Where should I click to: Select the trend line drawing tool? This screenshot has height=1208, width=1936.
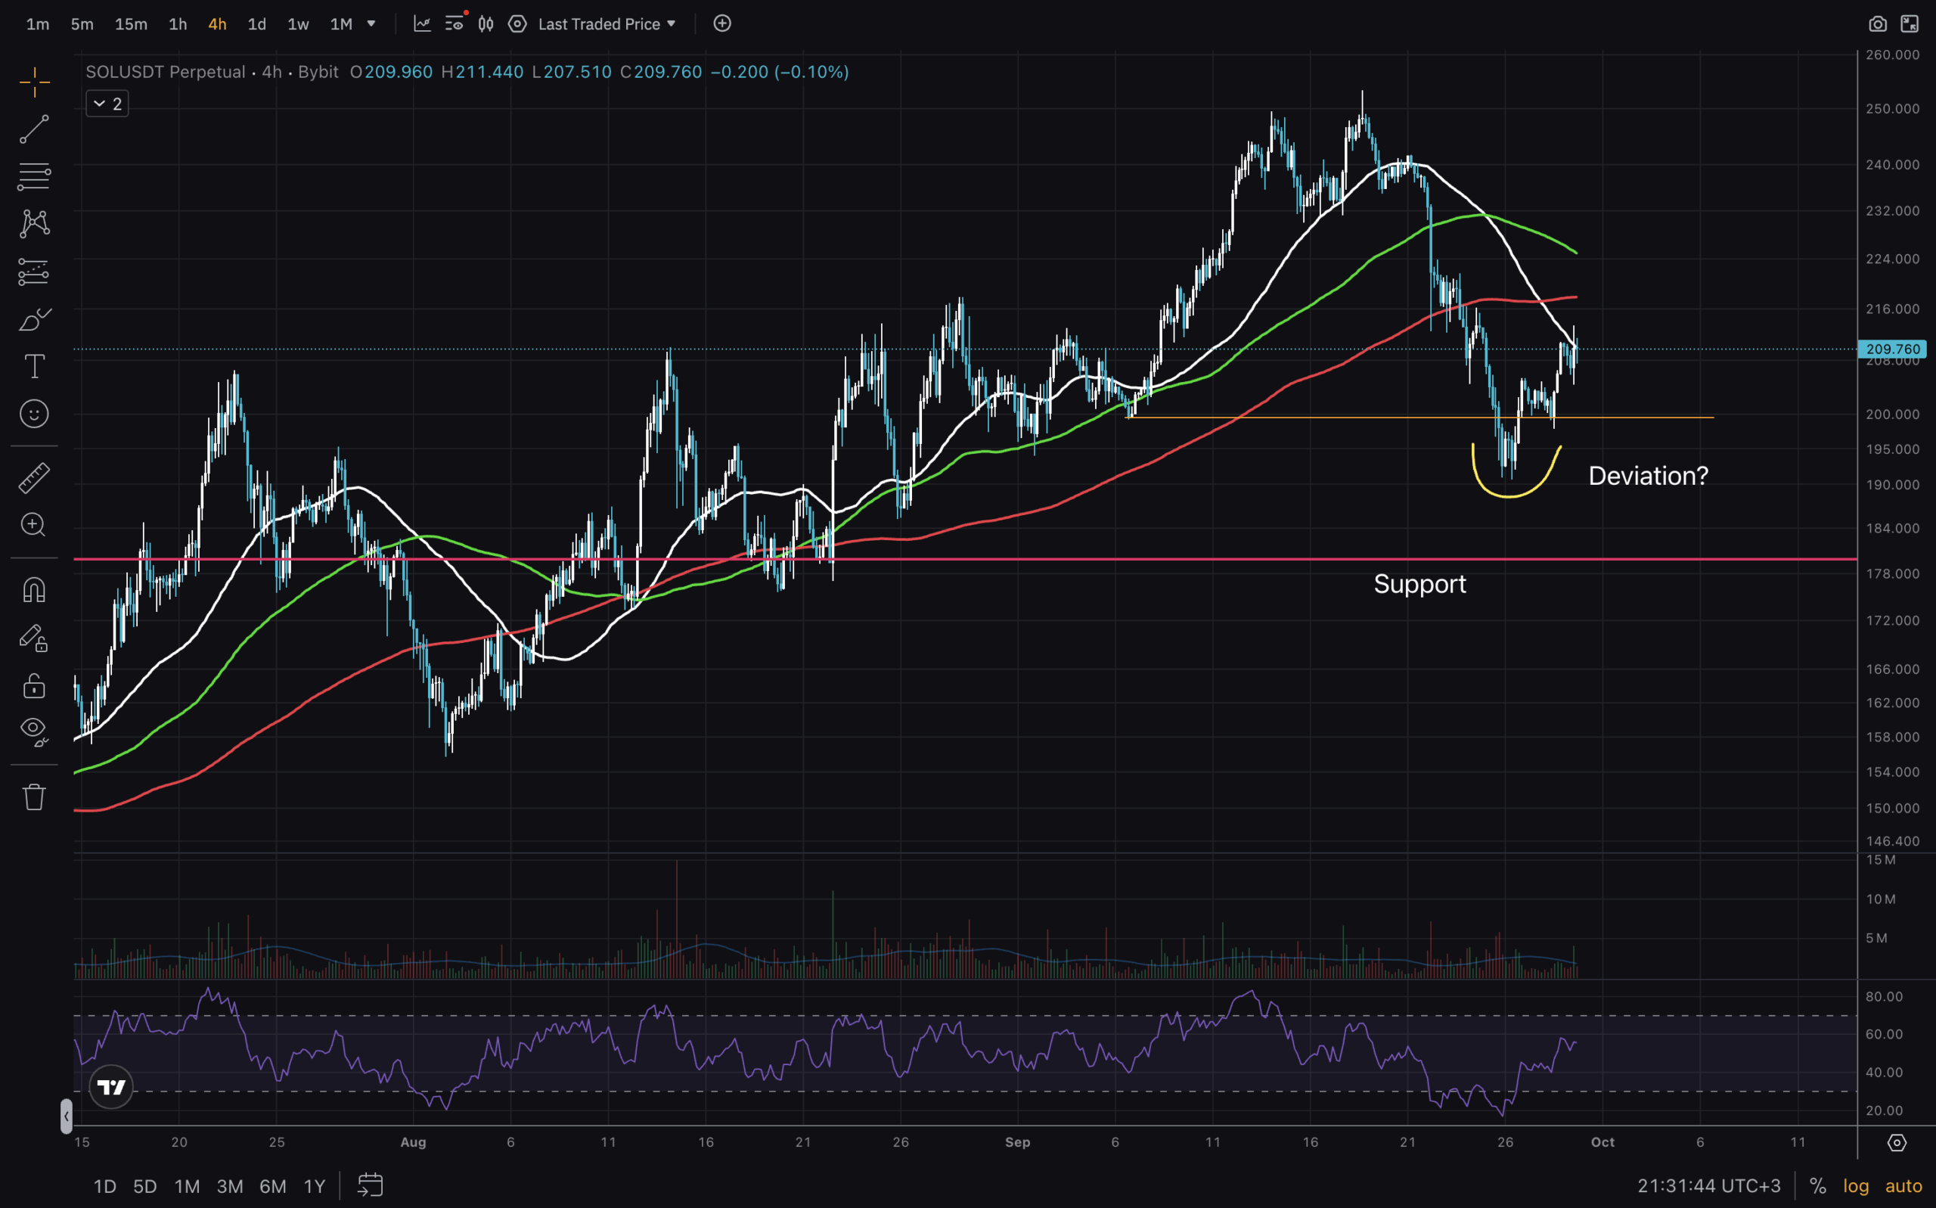tap(33, 129)
